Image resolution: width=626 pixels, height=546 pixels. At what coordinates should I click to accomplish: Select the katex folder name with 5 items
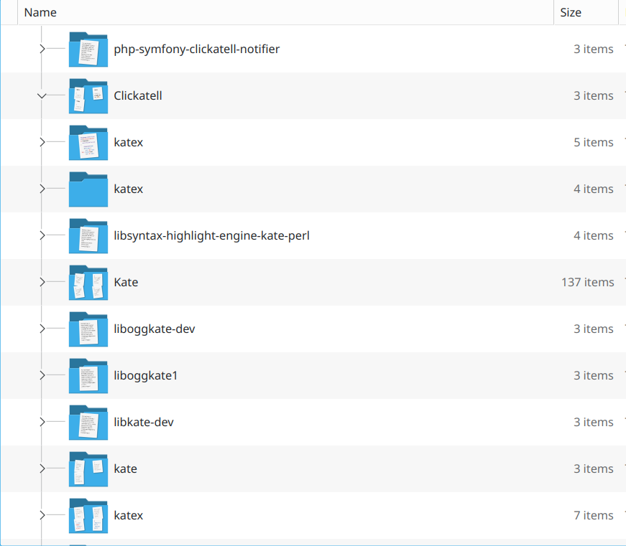[x=129, y=143]
